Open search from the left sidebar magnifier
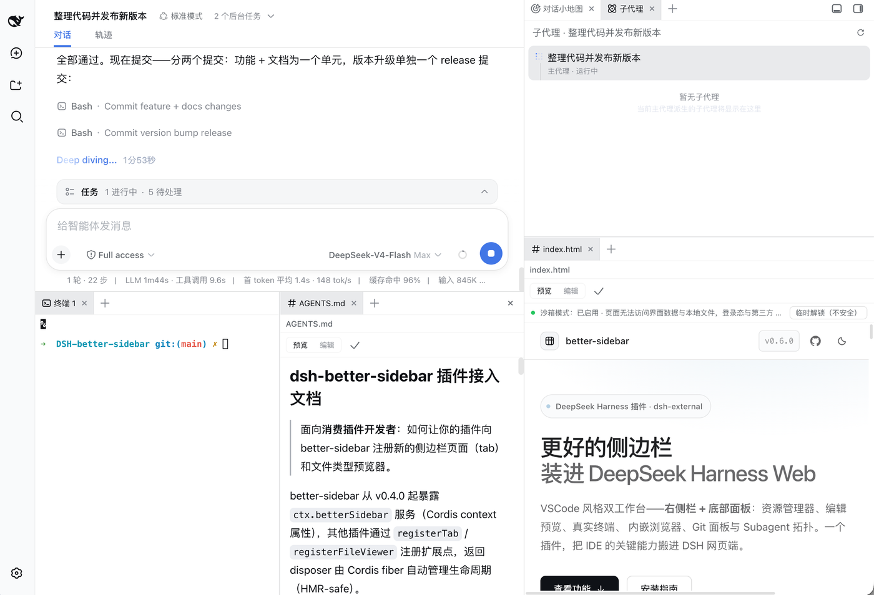The height and width of the screenshot is (595, 874). [17, 117]
